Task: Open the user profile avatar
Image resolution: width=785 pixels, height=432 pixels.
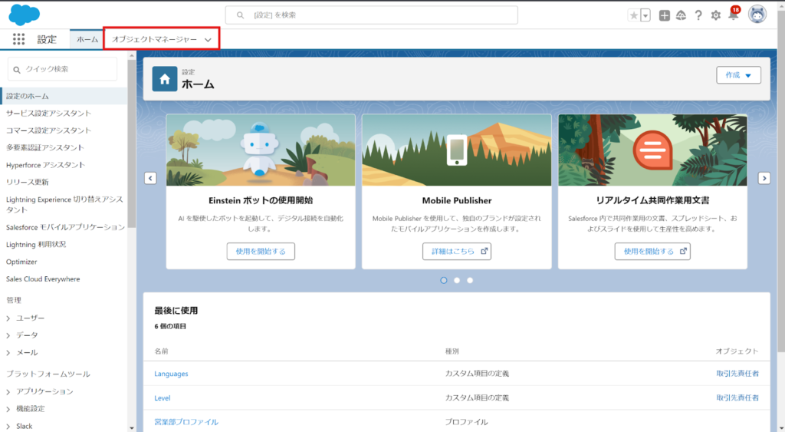Action: click(x=757, y=15)
